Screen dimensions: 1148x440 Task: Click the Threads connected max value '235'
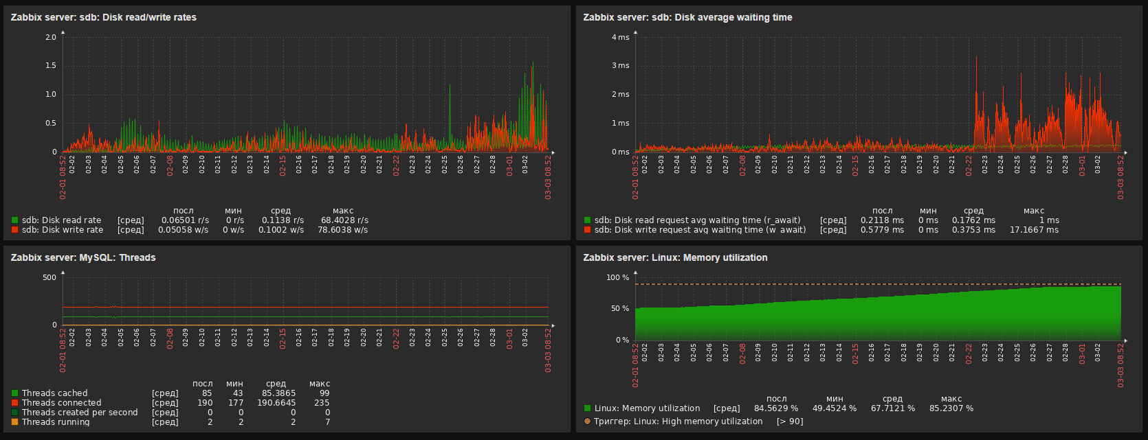tap(322, 403)
